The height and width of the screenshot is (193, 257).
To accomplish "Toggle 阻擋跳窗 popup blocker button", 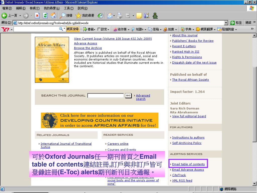I will pyautogui.click(x=227, y=29).
